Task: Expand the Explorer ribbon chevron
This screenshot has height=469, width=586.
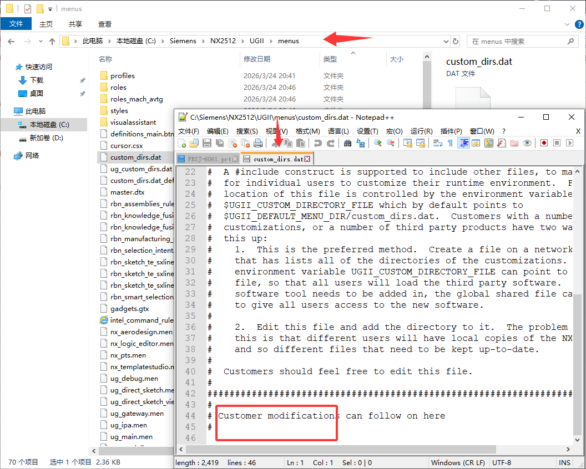Action: (567, 24)
